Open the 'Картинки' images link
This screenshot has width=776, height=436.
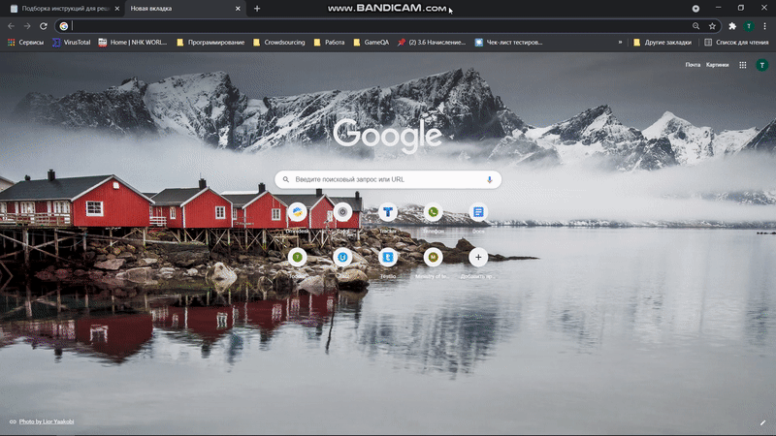717,65
